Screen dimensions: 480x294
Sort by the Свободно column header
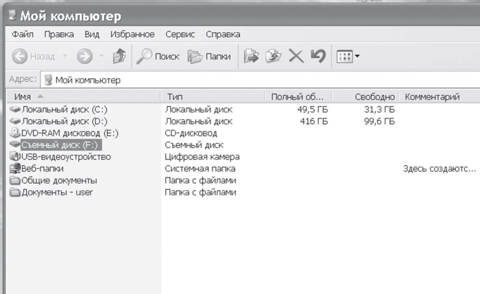point(365,97)
